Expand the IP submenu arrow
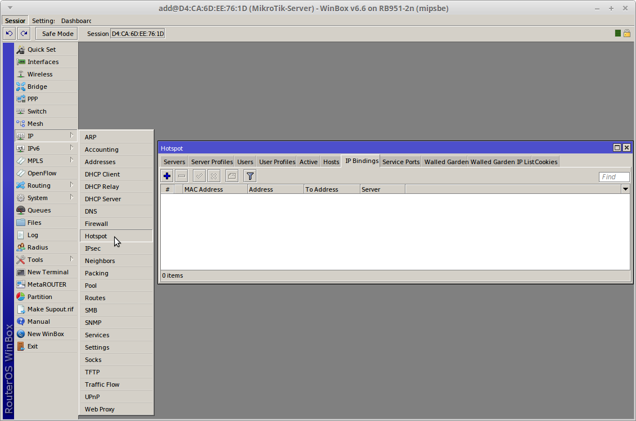The width and height of the screenshot is (636, 421). [x=71, y=135]
